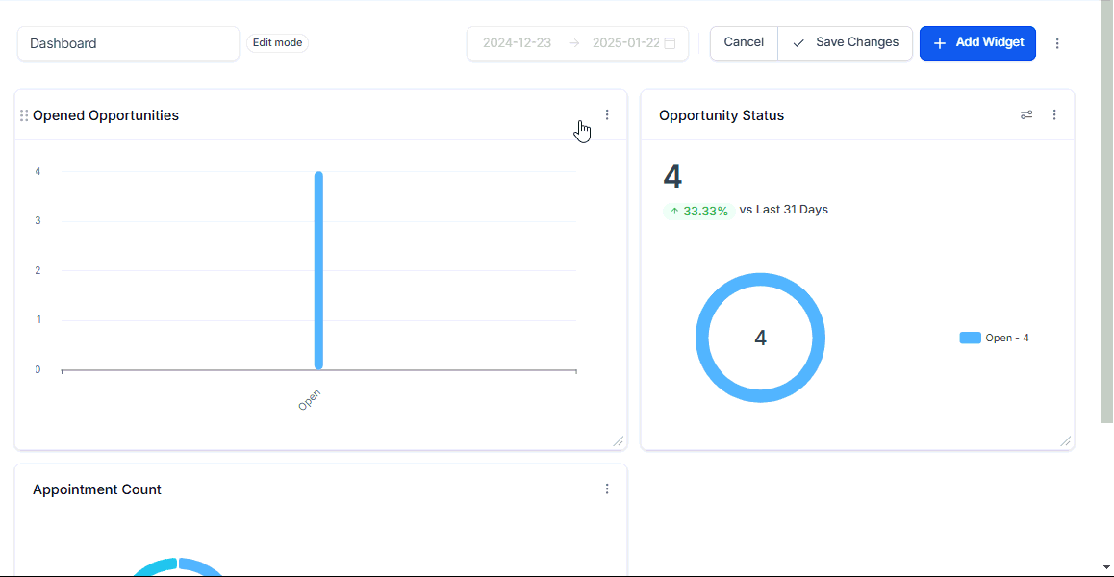Image resolution: width=1114 pixels, height=577 pixels.
Task: Open the Opened Opportunities widget options menu
Action: coord(607,114)
